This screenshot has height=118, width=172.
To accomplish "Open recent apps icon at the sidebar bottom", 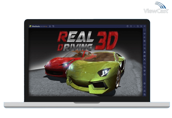I will [x=145, y=94].
